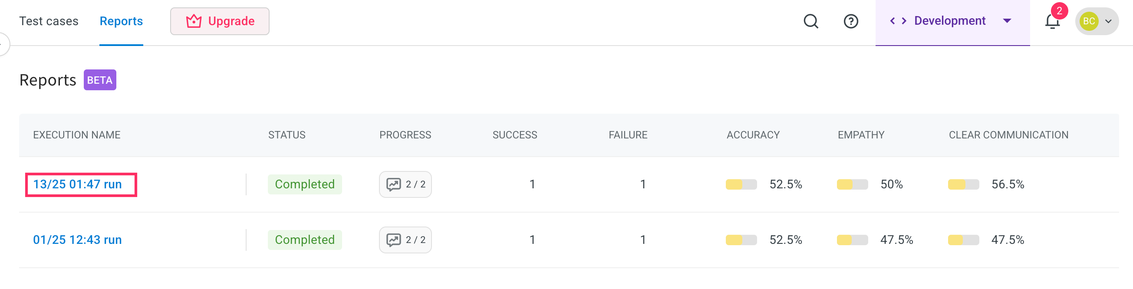Click the Upgrade button

220,21
